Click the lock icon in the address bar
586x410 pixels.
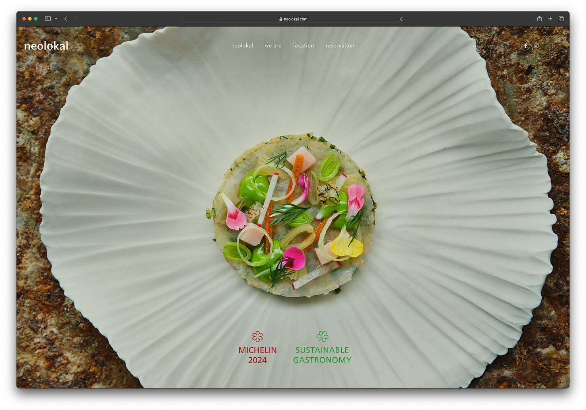click(x=281, y=19)
